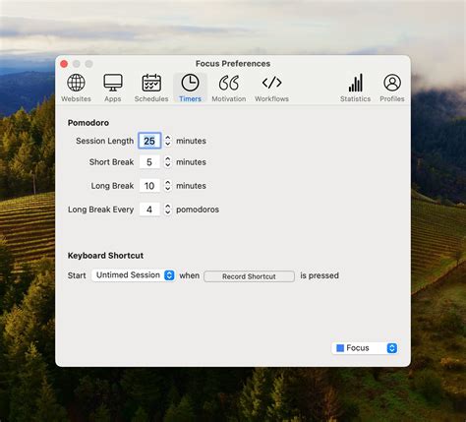Image resolution: width=466 pixels, height=422 pixels.
Task: Click the Long Break stepper arrows
Action: (x=168, y=186)
